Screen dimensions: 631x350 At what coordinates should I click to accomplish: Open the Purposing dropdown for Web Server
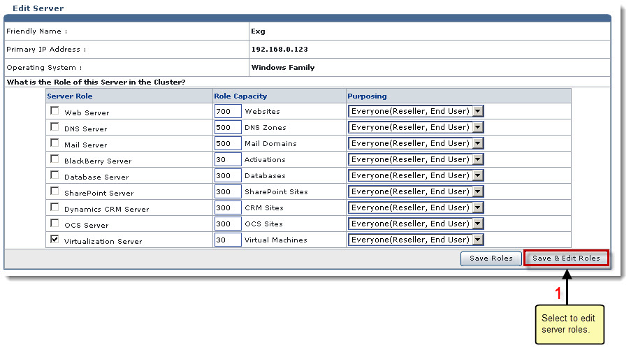tap(416, 111)
